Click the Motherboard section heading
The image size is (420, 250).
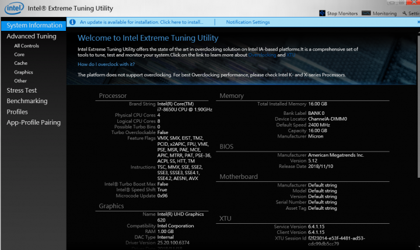(x=239, y=177)
